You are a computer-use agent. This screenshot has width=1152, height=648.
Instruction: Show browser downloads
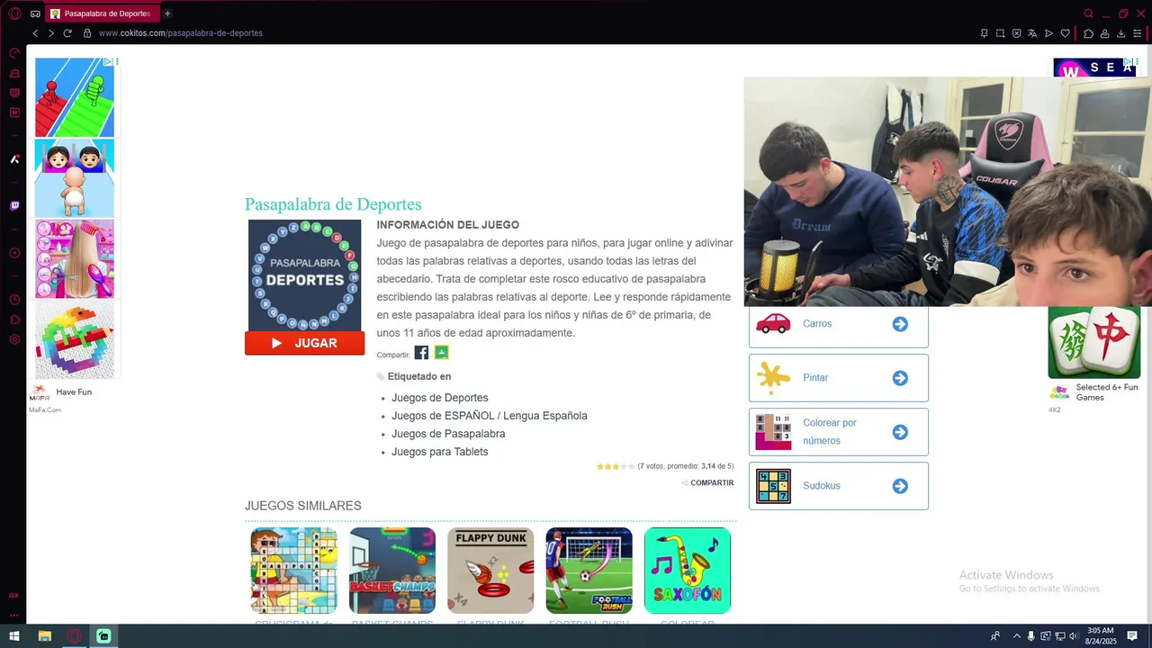point(1120,33)
